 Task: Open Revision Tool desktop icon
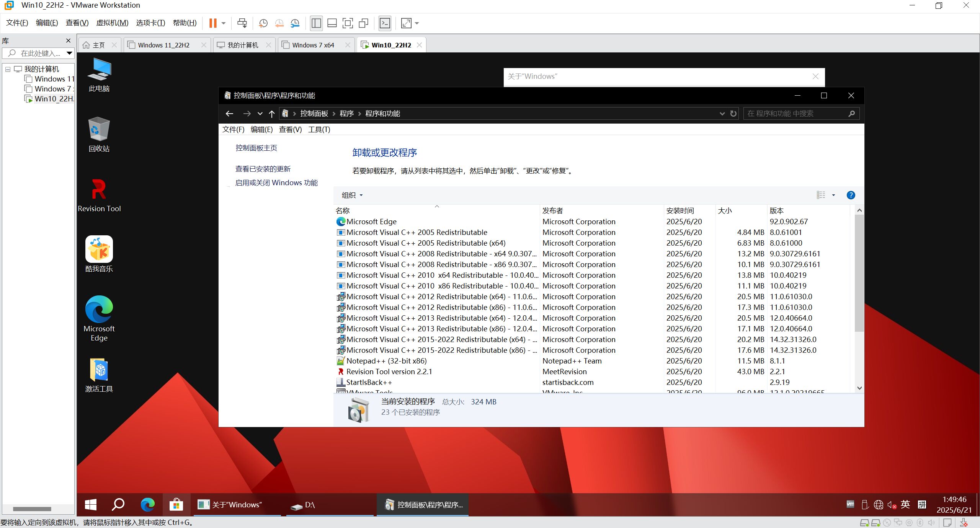pyautogui.click(x=99, y=195)
